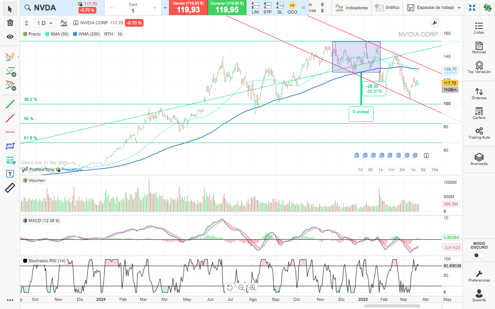Click the green refresh sync icon
Image resolution: width=495 pixels, height=309 pixels.
(488, 8)
